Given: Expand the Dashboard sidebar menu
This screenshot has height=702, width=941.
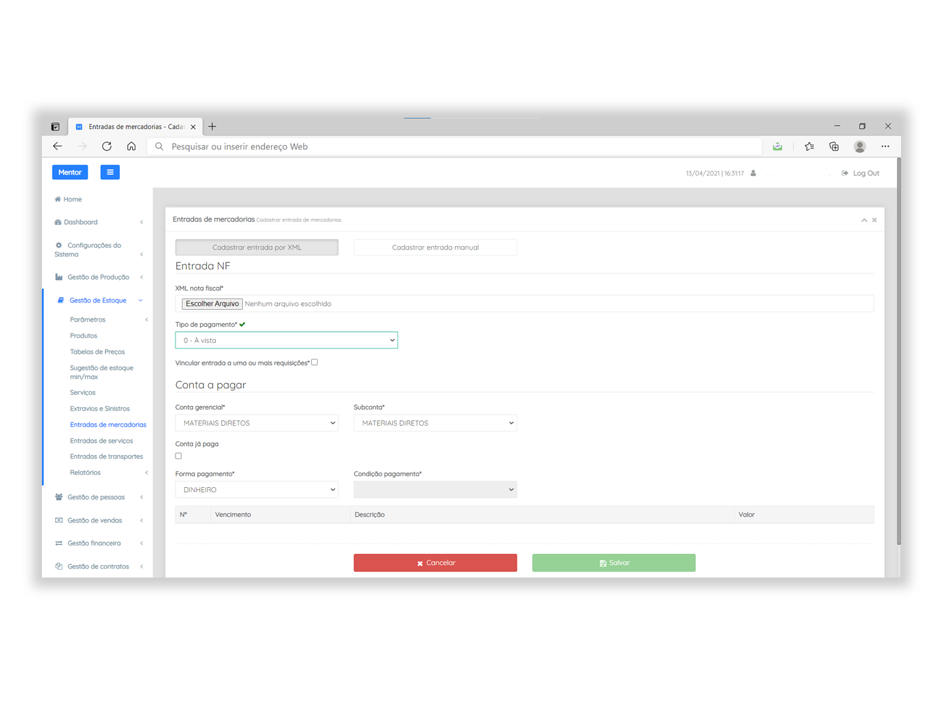Looking at the screenshot, I should [x=98, y=222].
